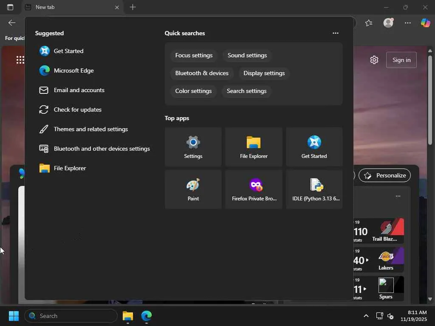Screen dimensions: 435x326
Task: Open Get Started tile in Top apps
Action: pos(314,147)
